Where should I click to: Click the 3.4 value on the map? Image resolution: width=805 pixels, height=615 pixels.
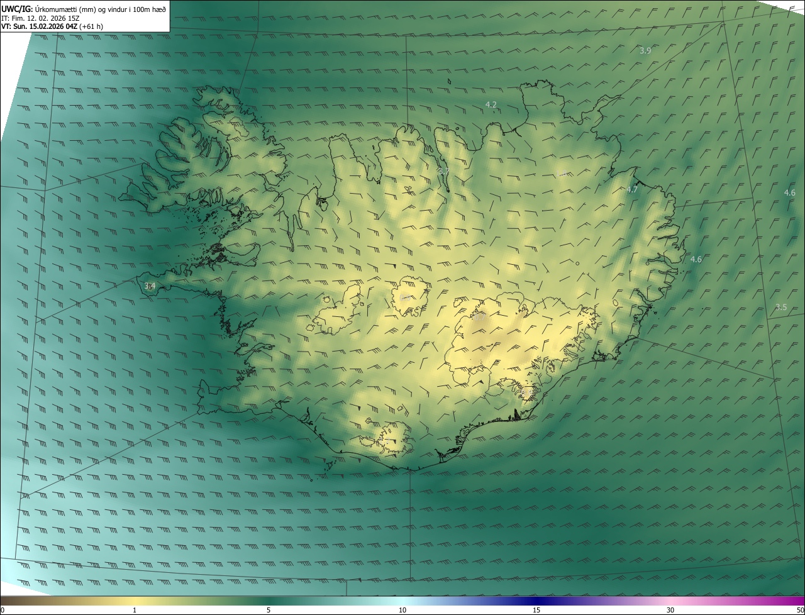(150, 286)
